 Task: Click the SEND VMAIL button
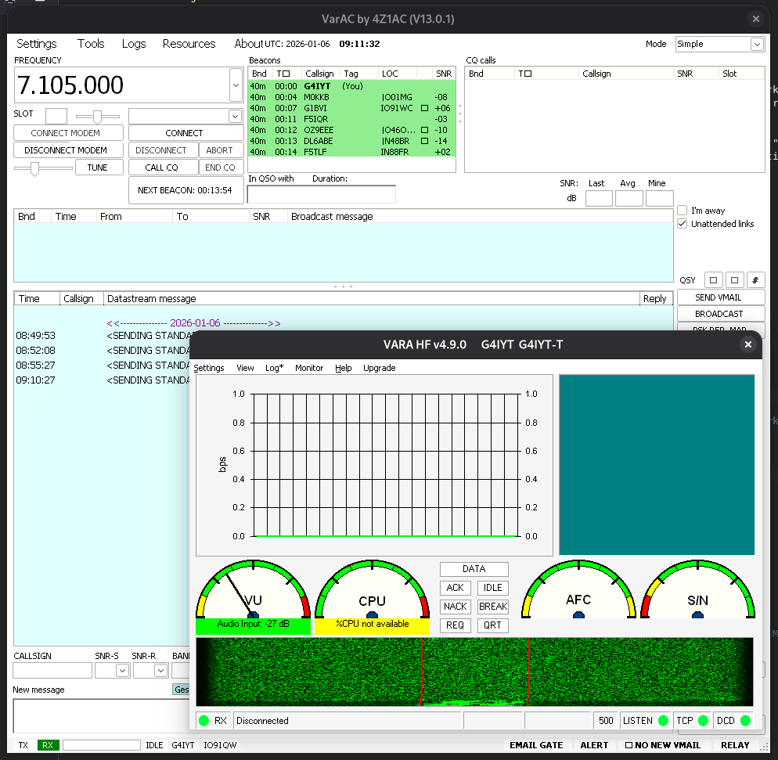719,297
